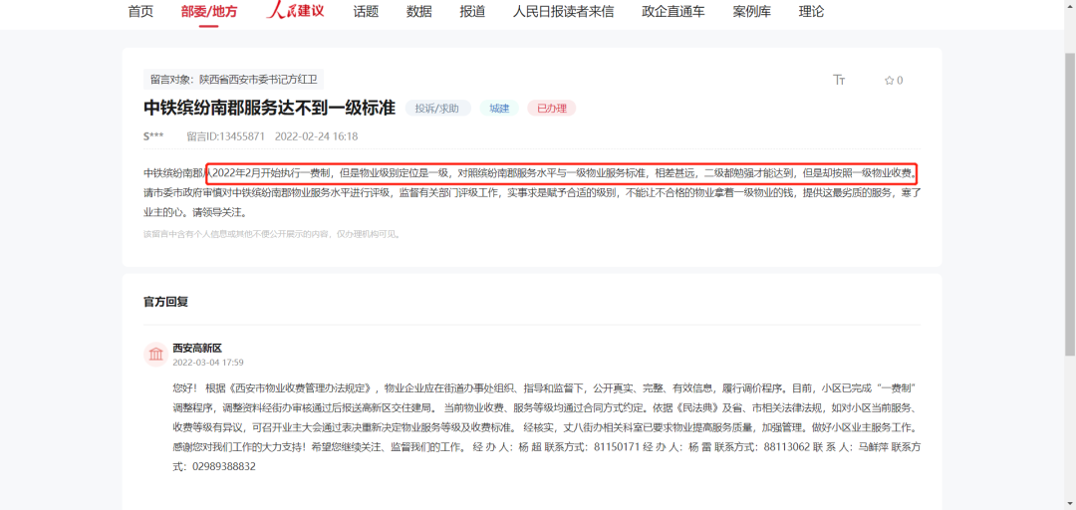Click the author name S***
1076x510 pixels.
[x=153, y=135]
